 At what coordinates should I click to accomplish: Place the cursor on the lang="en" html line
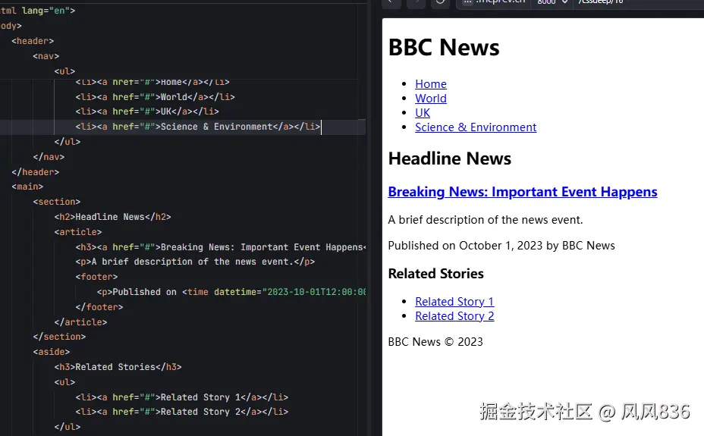[38, 11]
